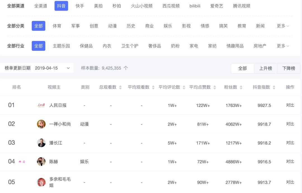Screen dimensions: 302x193
Task: Filter category by 动漫
Action: [112, 26]
